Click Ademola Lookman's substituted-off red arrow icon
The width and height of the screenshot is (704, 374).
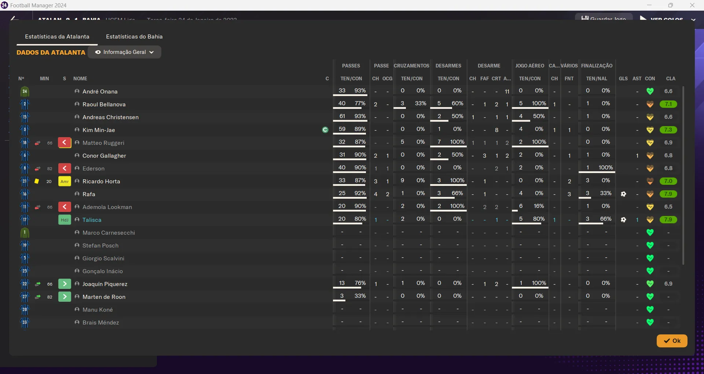pyautogui.click(x=65, y=207)
